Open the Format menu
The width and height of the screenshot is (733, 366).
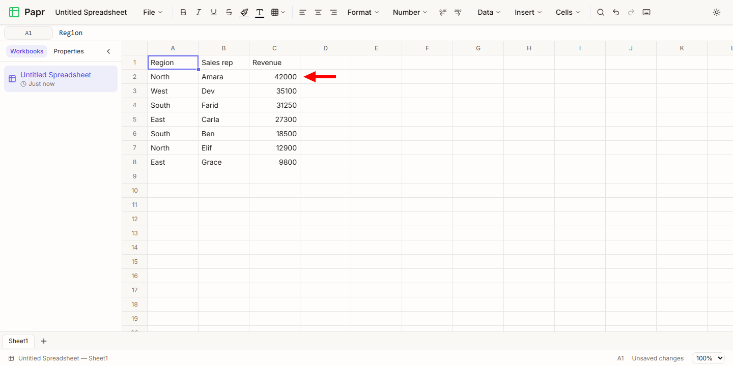(363, 12)
